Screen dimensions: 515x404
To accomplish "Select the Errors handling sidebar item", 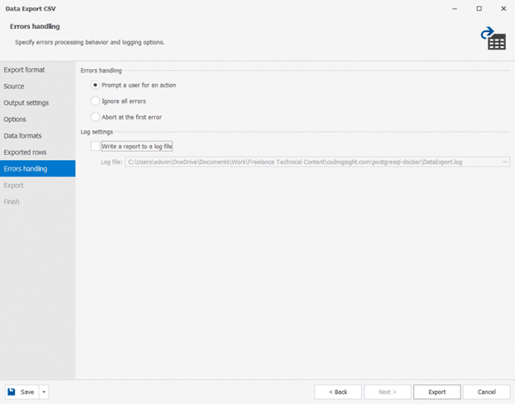I will coord(26,169).
